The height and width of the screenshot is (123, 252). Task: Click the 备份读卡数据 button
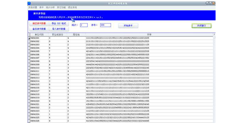click(x=39, y=29)
